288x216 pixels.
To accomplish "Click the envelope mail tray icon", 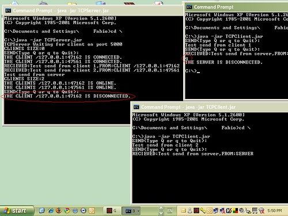I will (x=183, y=211).
